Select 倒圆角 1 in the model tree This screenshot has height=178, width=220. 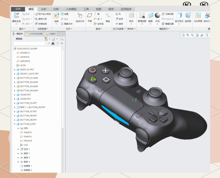coord(26,166)
